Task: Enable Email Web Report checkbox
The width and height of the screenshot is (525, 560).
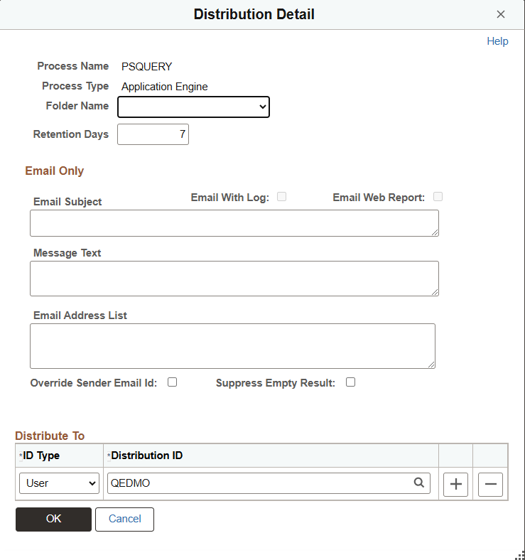Action: point(438,196)
